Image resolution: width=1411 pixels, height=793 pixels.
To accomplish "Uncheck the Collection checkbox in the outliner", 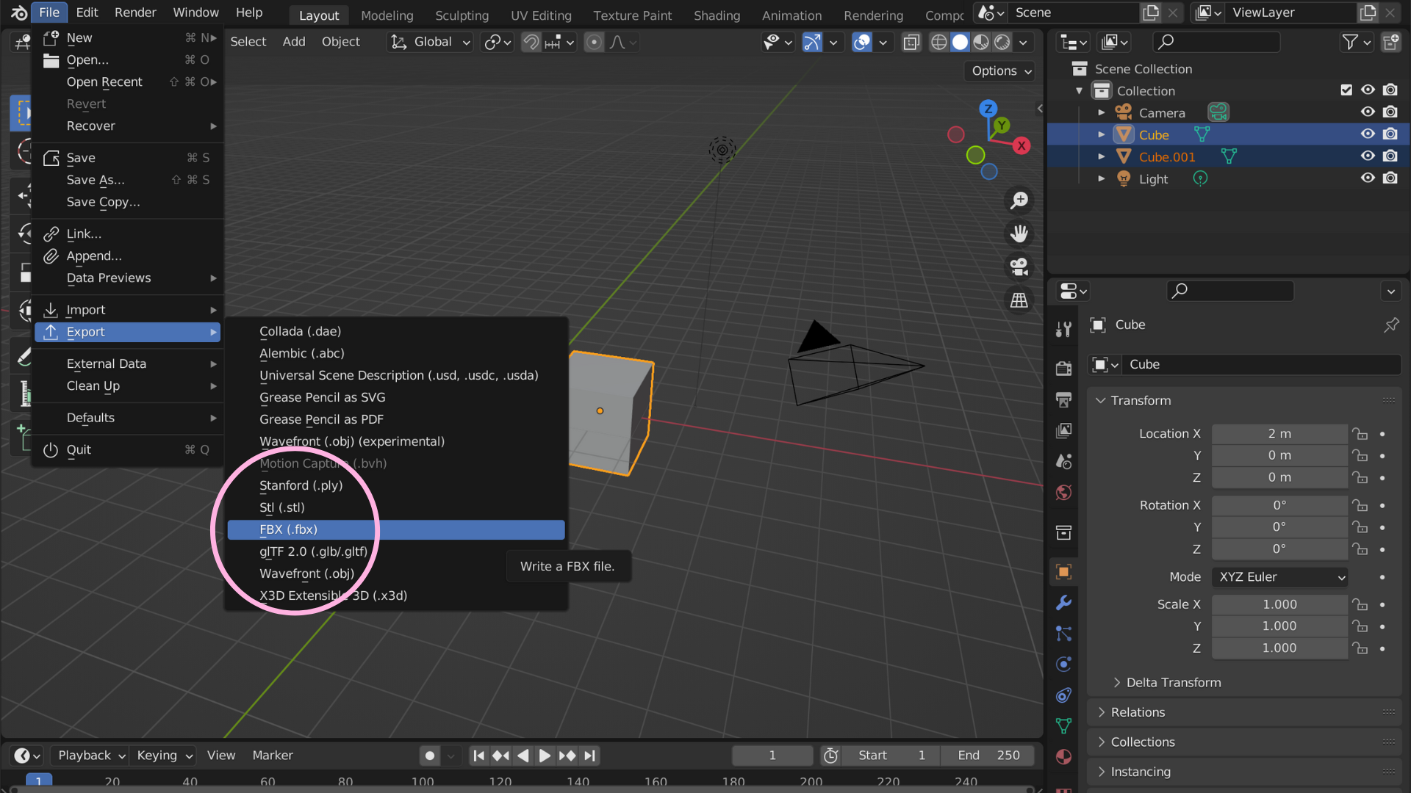I will coord(1346,90).
